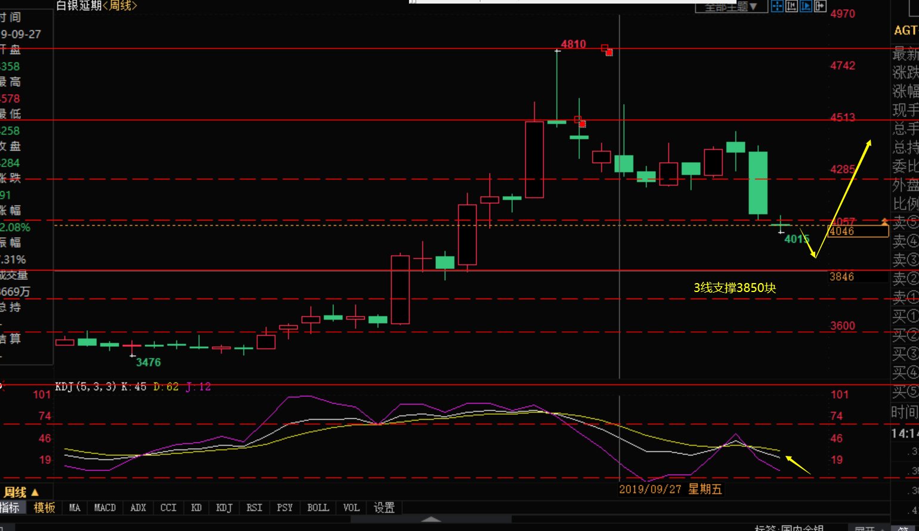This screenshot has height=531, width=919.
Task: Click the 白银延期 chart title
Action: click(79, 6)
